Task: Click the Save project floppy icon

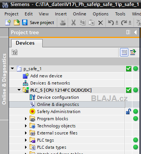Action: coord(25,23)
